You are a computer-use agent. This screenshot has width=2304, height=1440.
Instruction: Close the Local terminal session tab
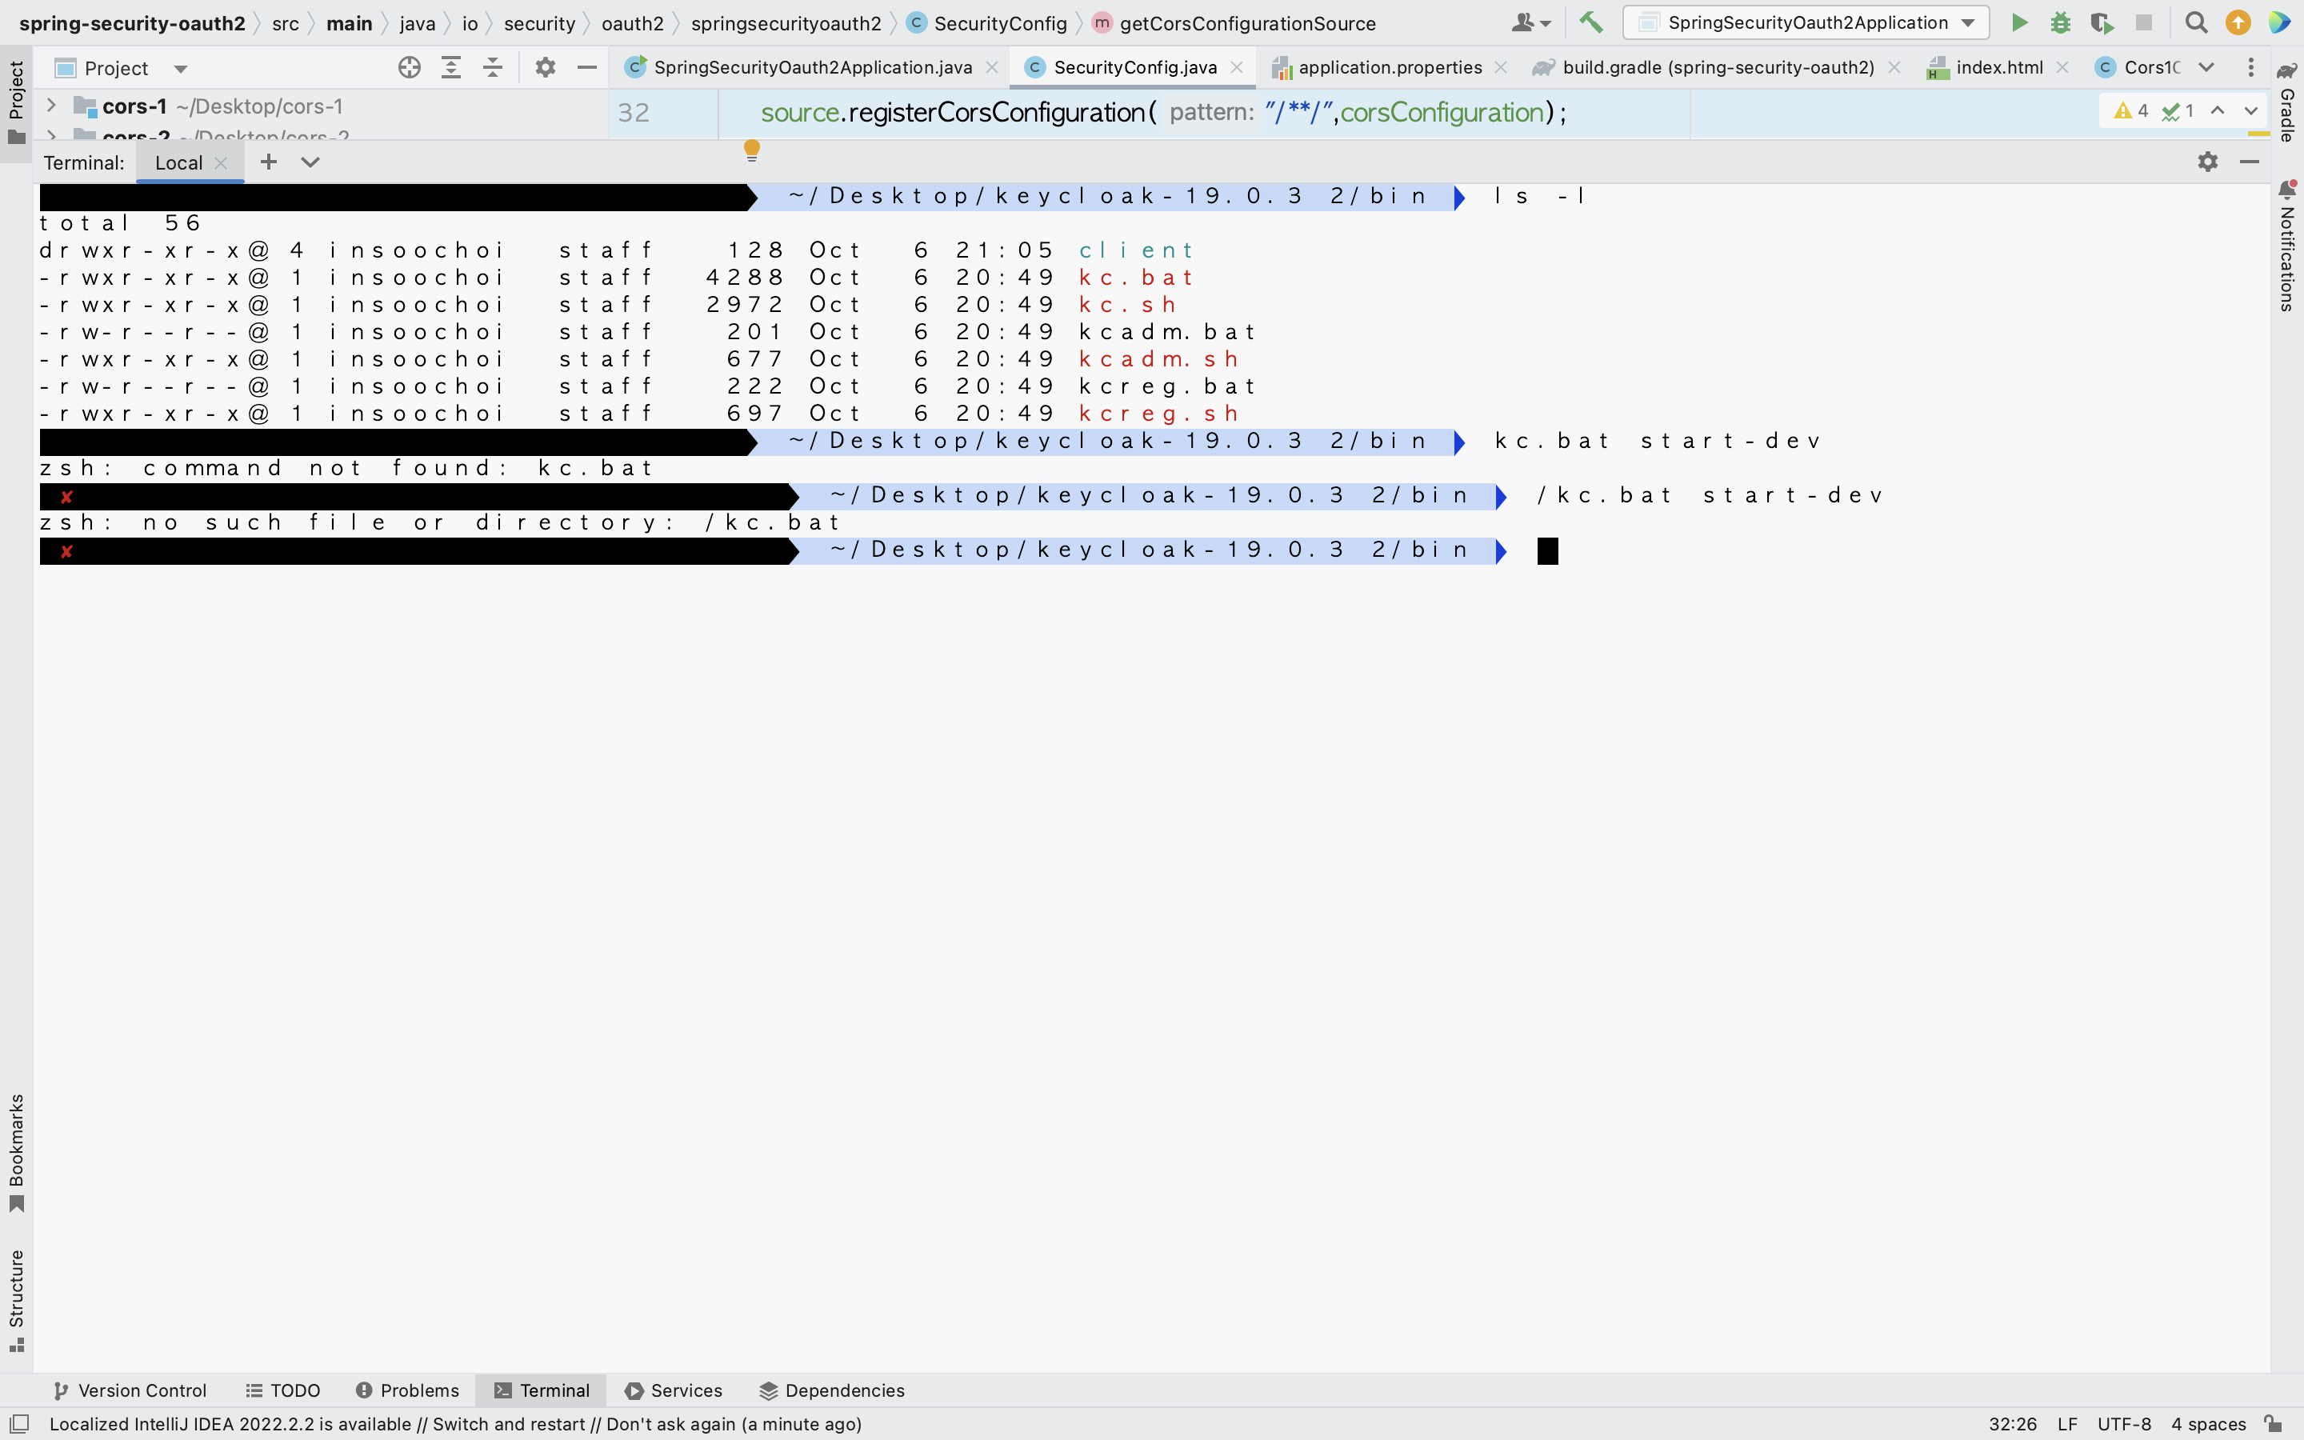[221, 163]
